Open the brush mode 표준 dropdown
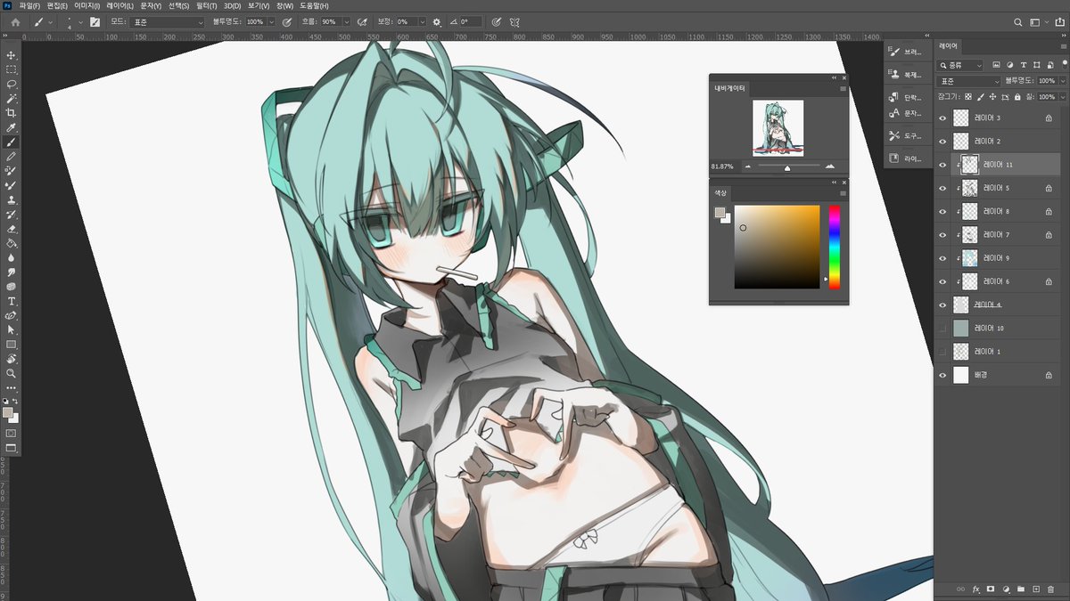1070x601 pixels. (x=167, y=21)
